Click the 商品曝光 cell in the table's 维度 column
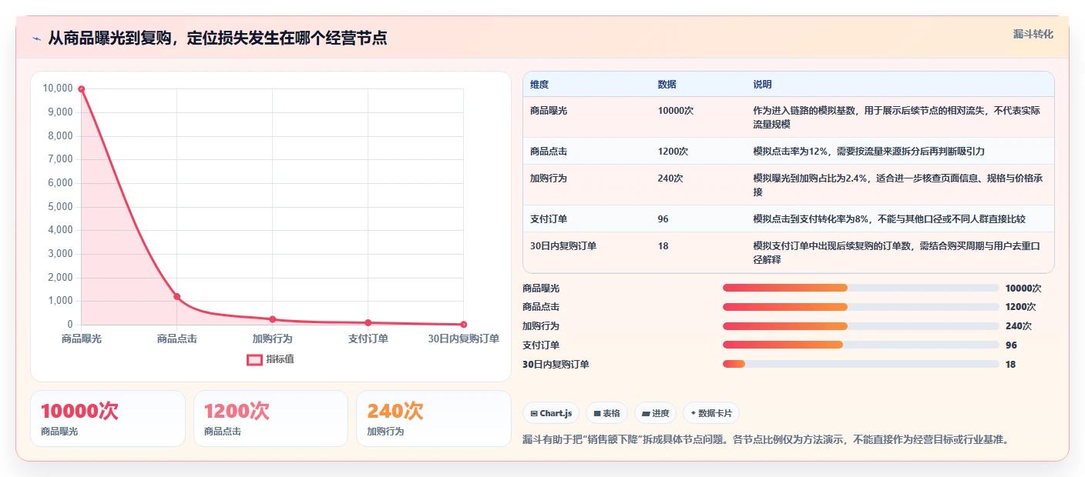The image size is (1085, 477). (x=549, y=111)
